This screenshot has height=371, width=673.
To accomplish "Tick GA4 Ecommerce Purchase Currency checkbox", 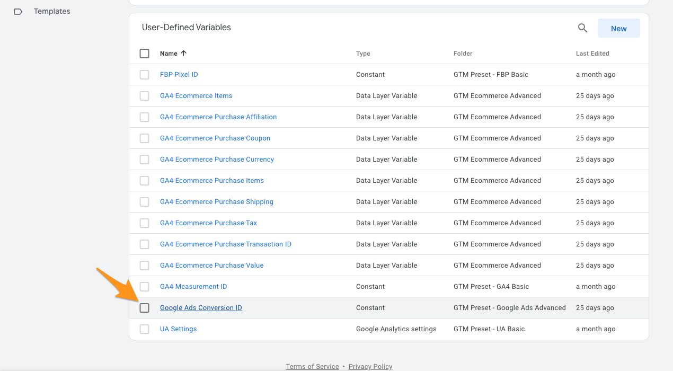I will click(x=145, y=160).
